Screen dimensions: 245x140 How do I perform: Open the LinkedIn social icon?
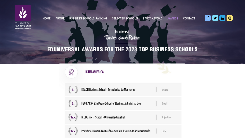[x=222, y=18]
